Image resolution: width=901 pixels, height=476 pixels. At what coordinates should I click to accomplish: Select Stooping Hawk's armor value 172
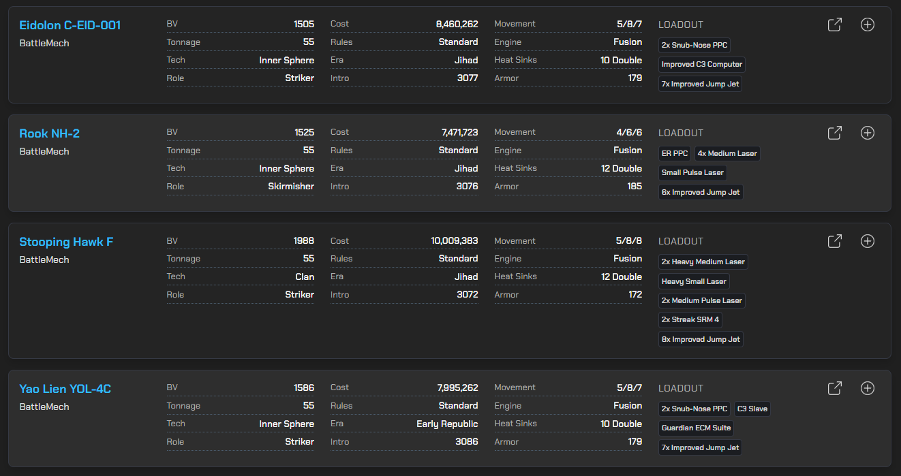[635, 294]
